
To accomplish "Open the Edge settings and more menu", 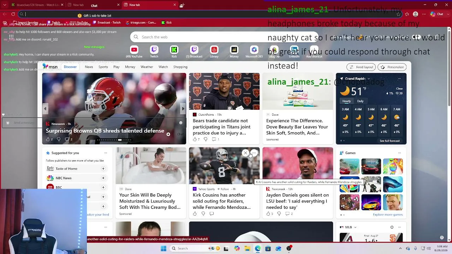I will pos(424,14).
